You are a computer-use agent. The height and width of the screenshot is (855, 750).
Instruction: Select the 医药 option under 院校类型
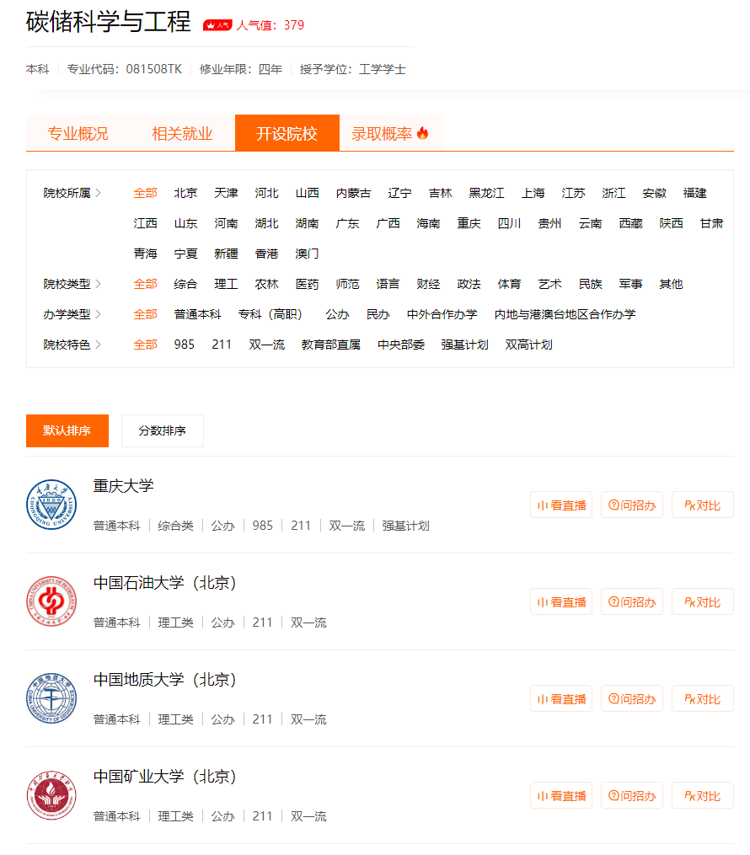point(307,284)
